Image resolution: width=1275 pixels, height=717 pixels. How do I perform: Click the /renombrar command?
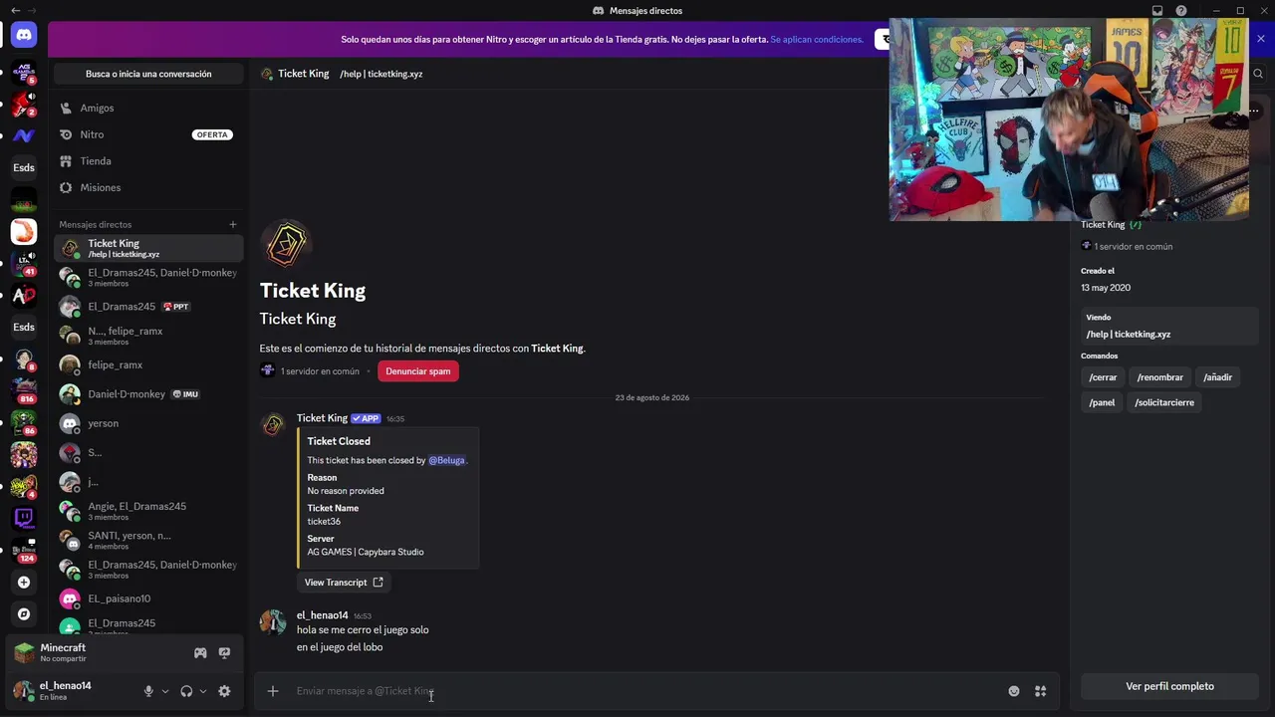tap(1159, 377)
